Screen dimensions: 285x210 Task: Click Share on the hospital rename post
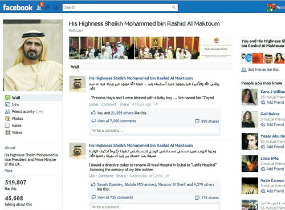point(121,176)
